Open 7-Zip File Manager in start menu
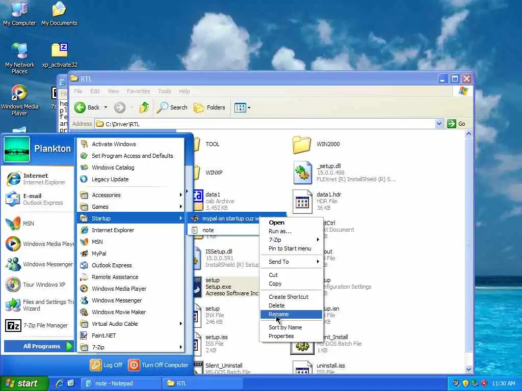 (38, 325)
